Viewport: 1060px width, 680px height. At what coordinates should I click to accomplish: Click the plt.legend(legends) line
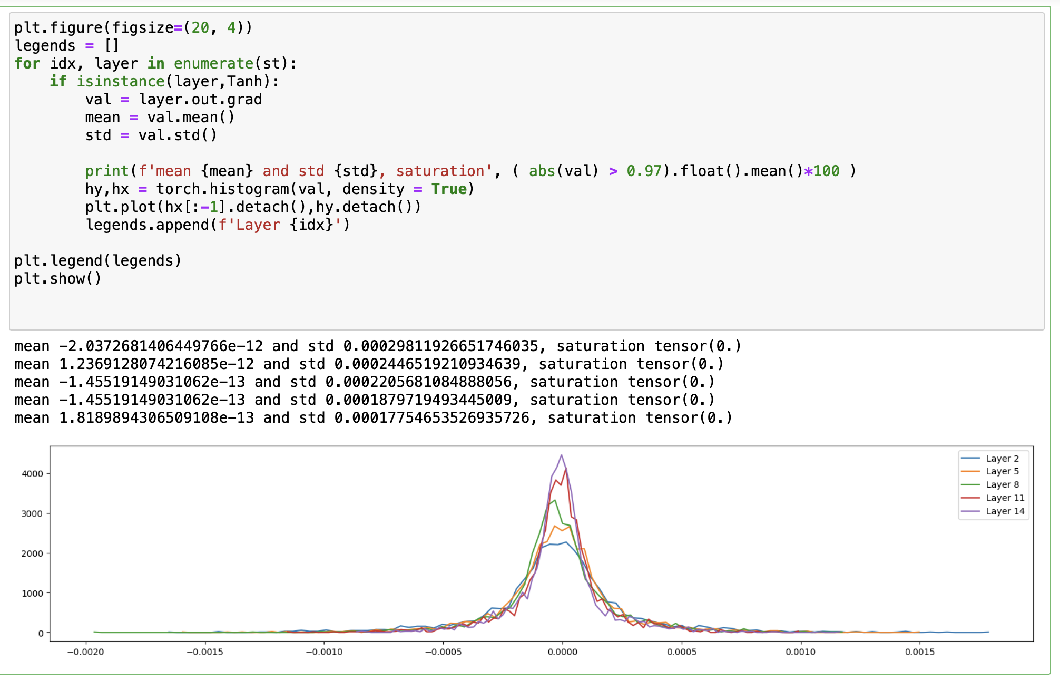coord(97,261)
